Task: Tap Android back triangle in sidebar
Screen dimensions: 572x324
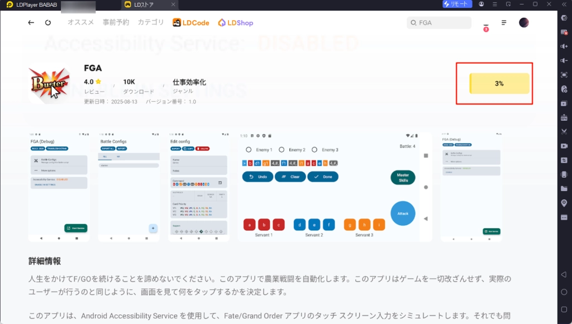Action: [x=564, y=274]
